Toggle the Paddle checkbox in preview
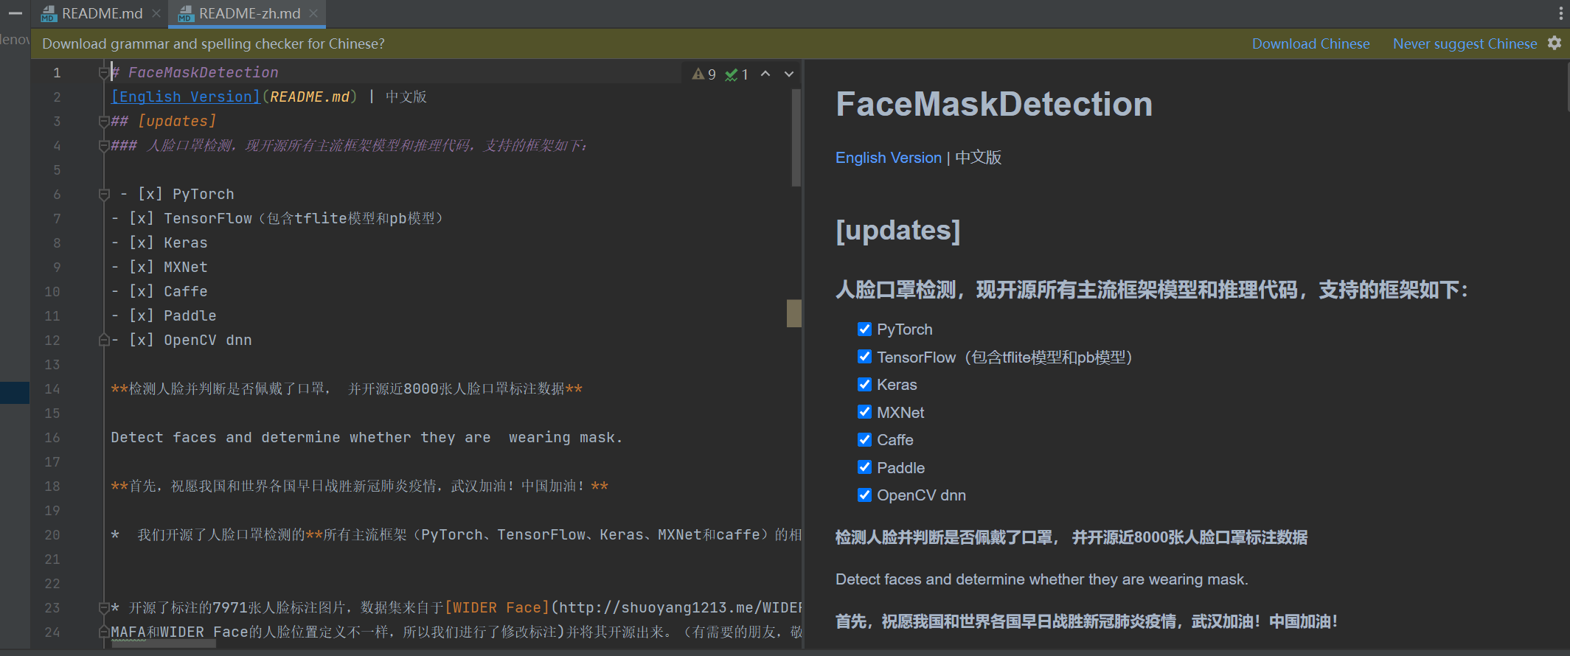The width and height of the screenshot is (1570, 656). coord(865,467)
